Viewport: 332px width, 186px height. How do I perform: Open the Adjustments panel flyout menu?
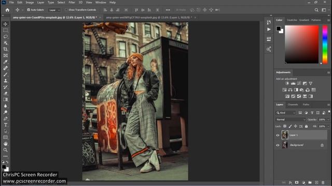point(328,72)
